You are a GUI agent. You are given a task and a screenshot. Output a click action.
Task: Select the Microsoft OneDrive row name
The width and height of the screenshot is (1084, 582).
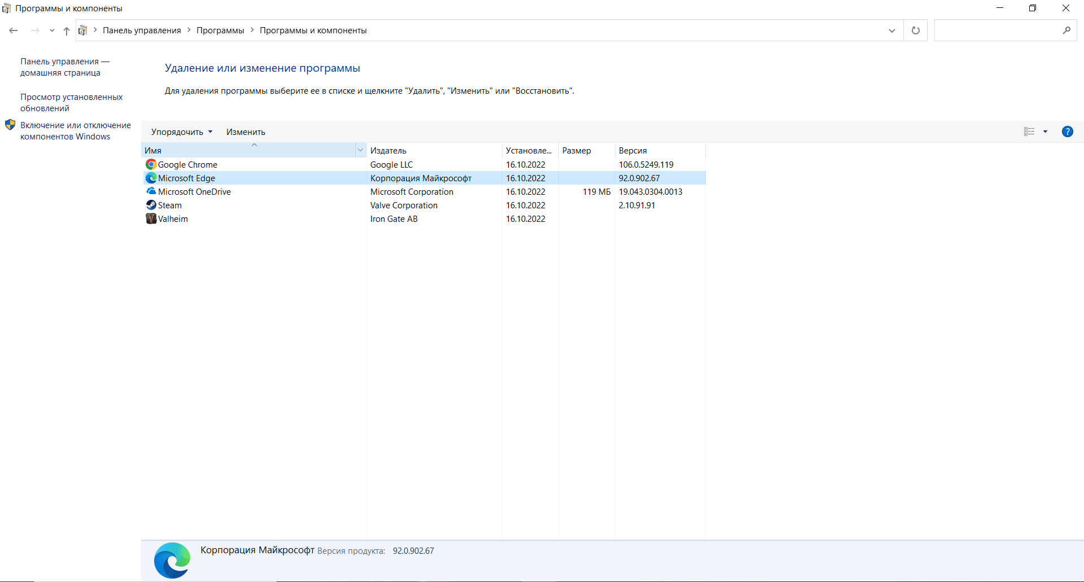tap(194, 191)
